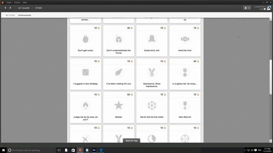273x153 pixels.
Task: Open the Windows Store taskbar icon
Action: (73, 150)
